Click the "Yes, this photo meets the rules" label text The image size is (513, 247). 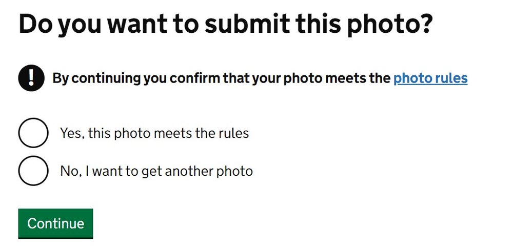click(x=154, y=133)
